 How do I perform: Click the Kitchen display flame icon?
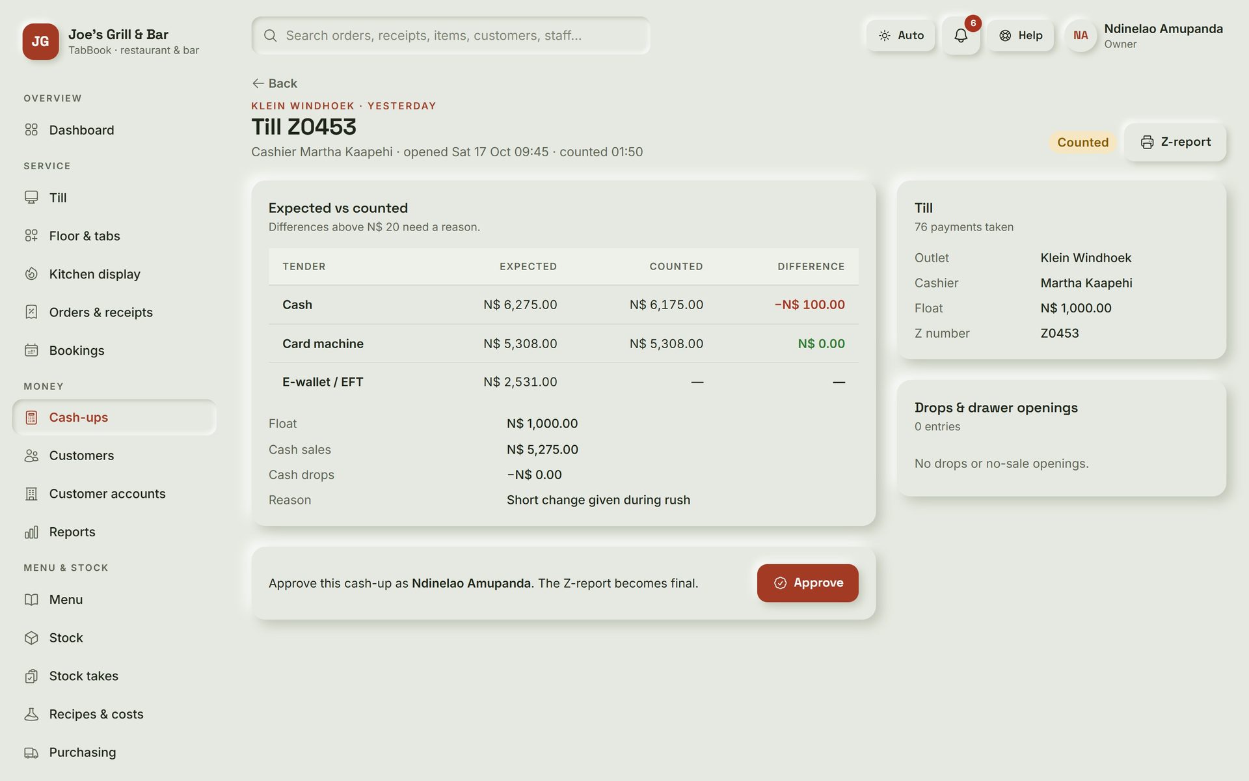tap(31, 274)
